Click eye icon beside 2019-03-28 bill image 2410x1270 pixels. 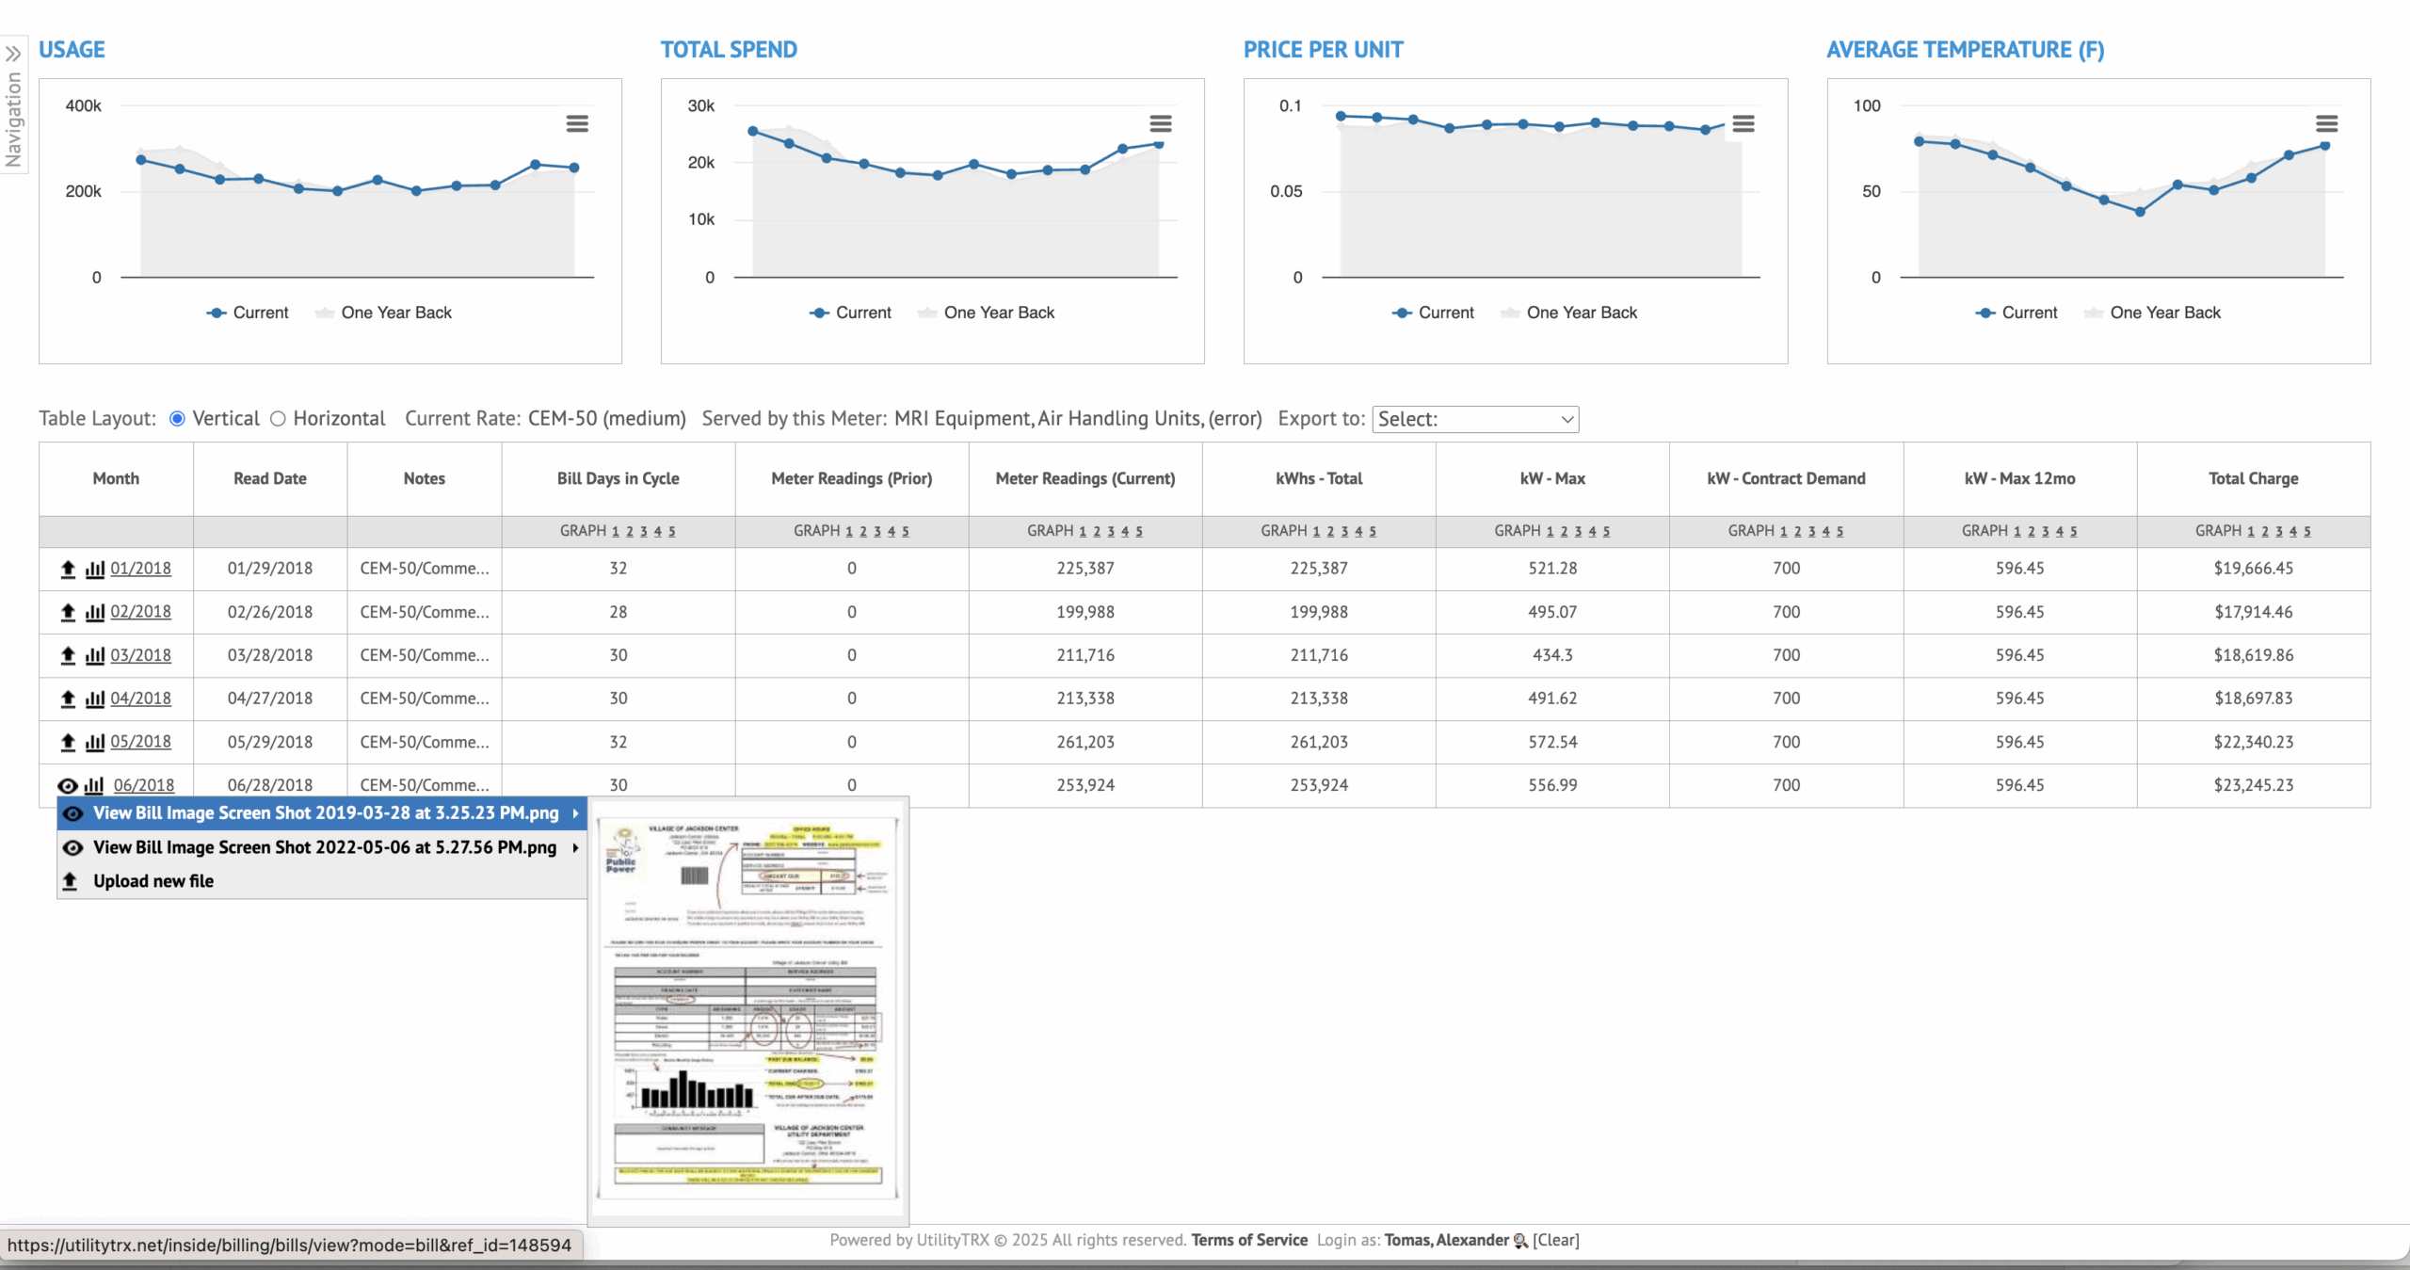pos(72,813)
